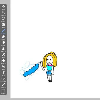Open the Frame Divider (프레임 분할) tool
The width and height of the screenshot is (100, 100).
point(3,80)
